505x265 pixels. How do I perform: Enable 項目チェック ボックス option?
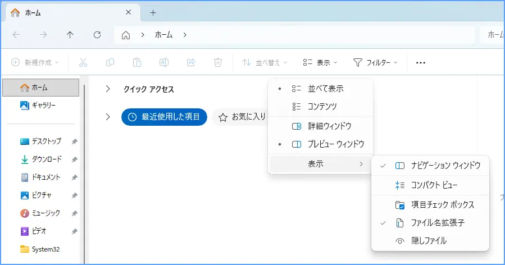(x=430, y=205)
